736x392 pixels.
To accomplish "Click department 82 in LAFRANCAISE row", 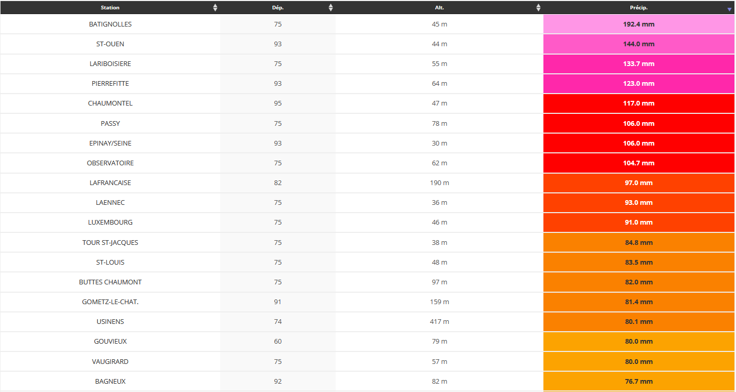I will (x=278, y=183).
